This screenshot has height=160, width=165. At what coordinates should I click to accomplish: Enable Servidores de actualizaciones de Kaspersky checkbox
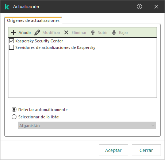click(x=11, y=47)
